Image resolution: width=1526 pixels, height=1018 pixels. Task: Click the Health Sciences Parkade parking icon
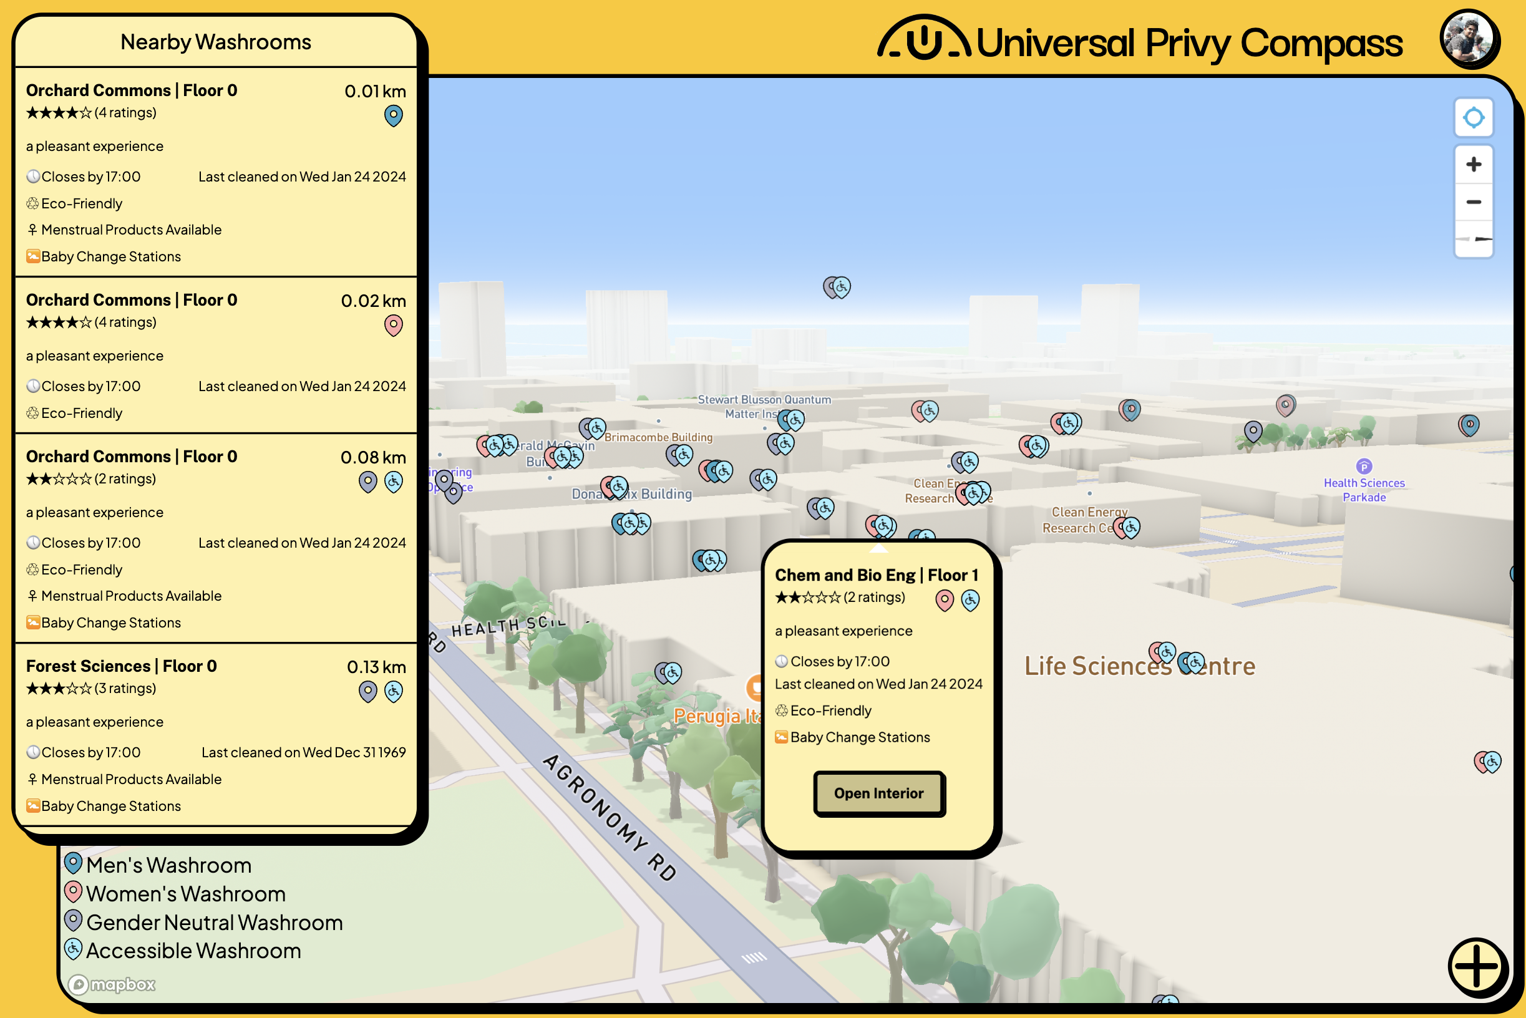(1364, 466)
